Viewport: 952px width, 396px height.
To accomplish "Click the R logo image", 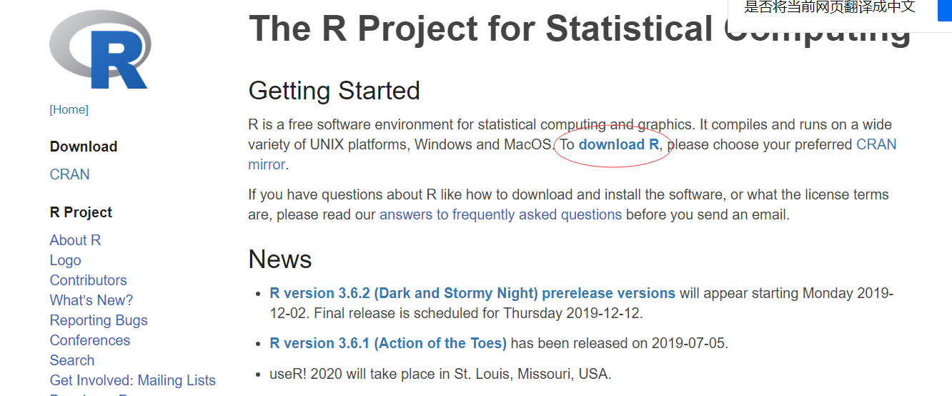I will pos(100,49).
